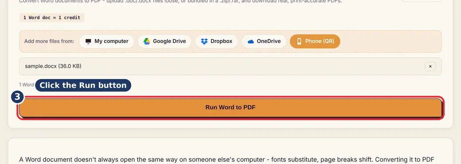Viewport: 461px width, 164px height.
Task: Select Dropbox as file source
Action: pos(216,41)
